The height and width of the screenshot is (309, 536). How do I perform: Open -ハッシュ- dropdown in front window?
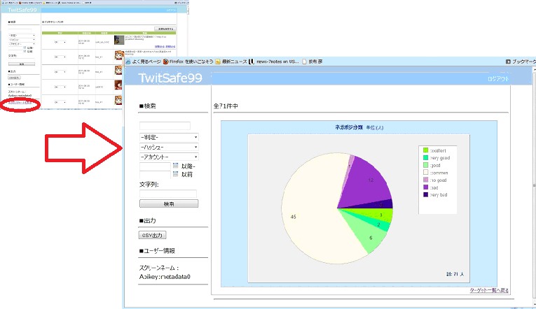169,147
